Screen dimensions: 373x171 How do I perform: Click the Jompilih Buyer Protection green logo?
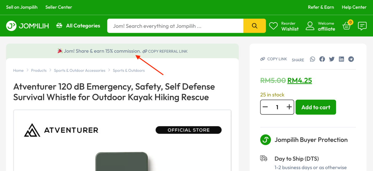pos(265,140)
